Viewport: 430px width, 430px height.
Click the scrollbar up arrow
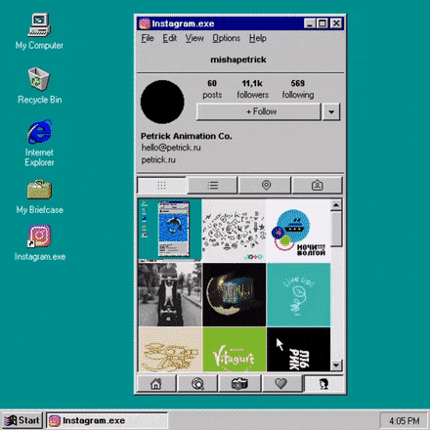point(336,205)
